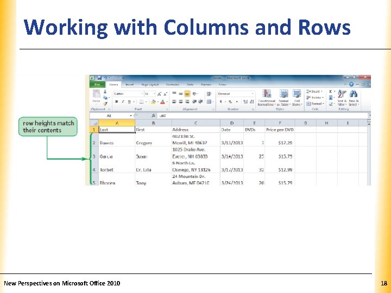This screenshot has height=293, width=391.
Task: Open the Fill Color dropdown arrow
Action: [157, 102]
